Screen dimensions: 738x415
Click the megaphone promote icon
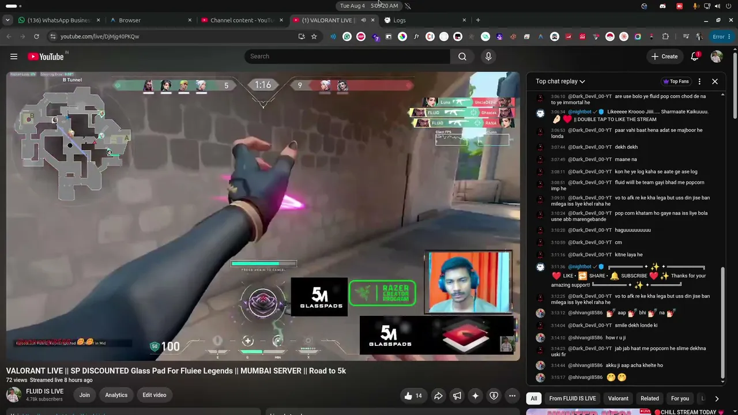(457, 395)
